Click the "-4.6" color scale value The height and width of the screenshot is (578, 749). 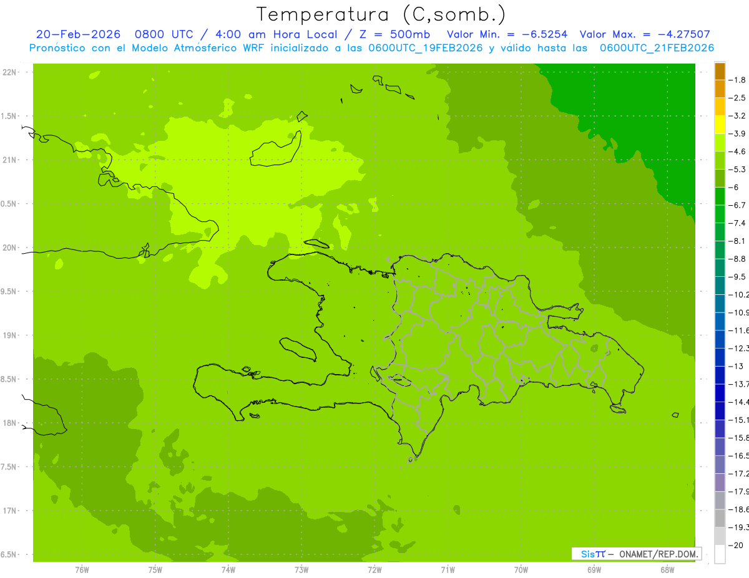(x=738, y=152)
